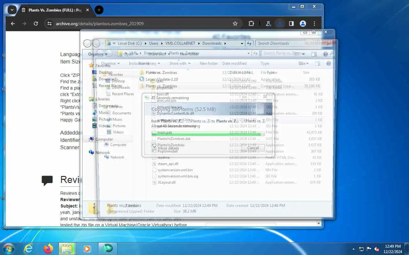View site information icon in address bar
This screenshot has height=255, width=409.
[49, 24]
